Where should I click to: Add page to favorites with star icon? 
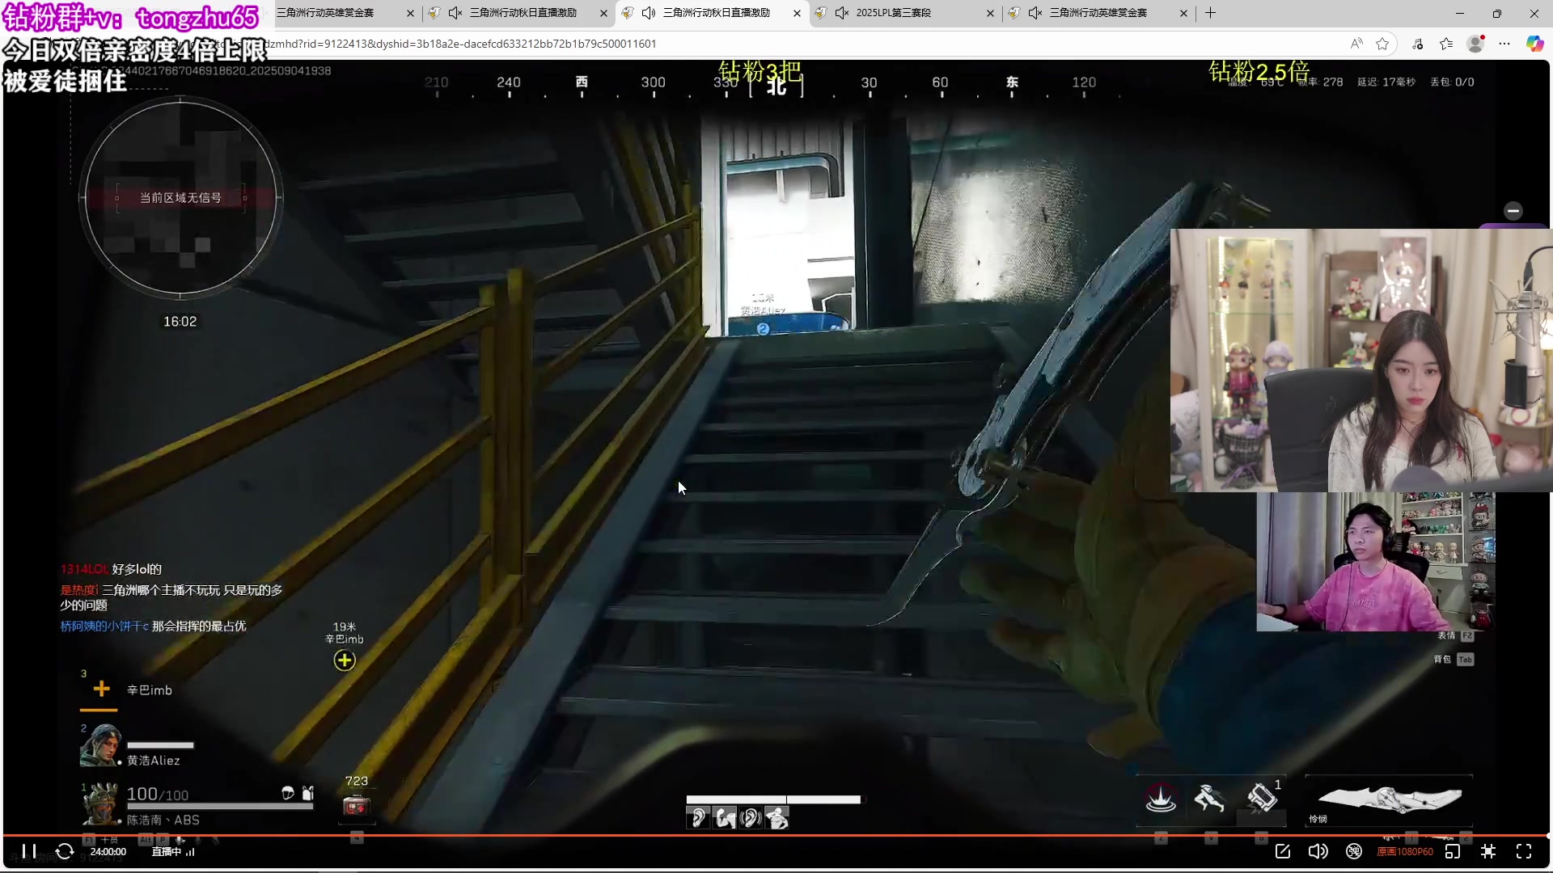coord(1382,44)
